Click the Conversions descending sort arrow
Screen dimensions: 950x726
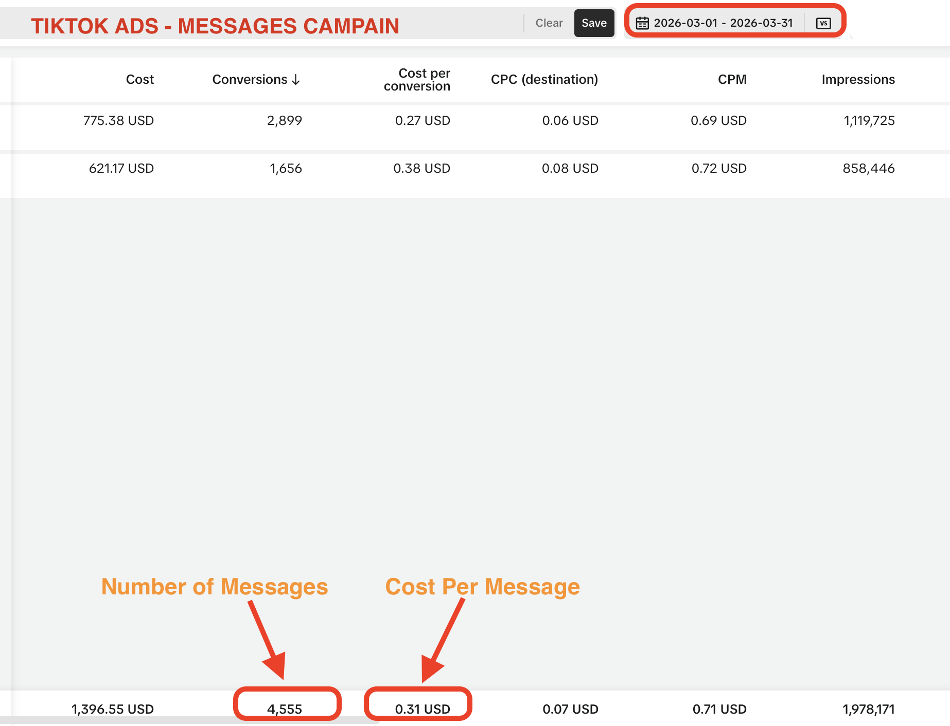click(x=296, y=80)
